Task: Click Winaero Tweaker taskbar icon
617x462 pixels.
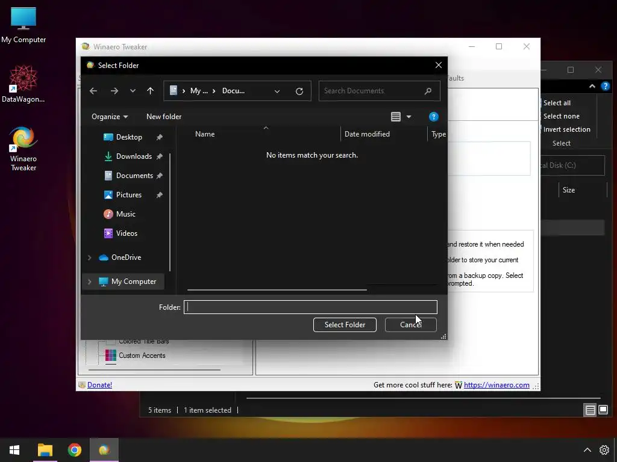Action: click(104, 450)
